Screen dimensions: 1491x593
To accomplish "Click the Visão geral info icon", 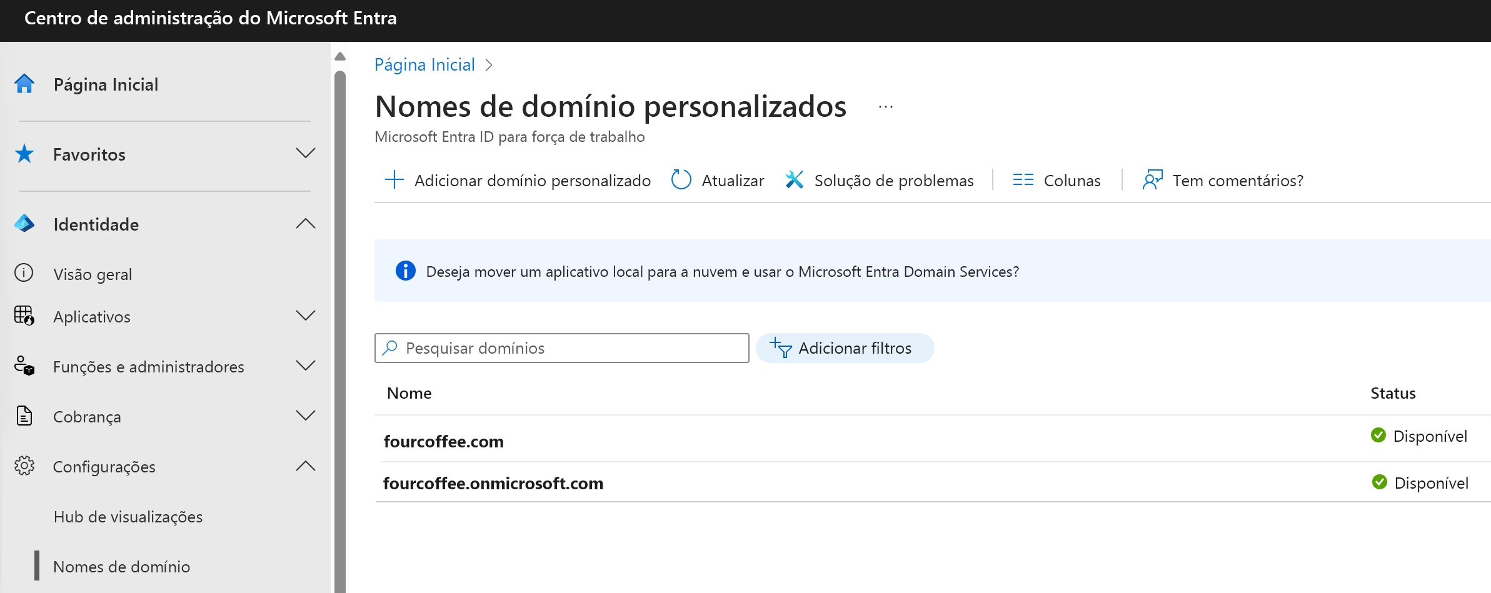I will pyautogui.click(x=24, y=273).
